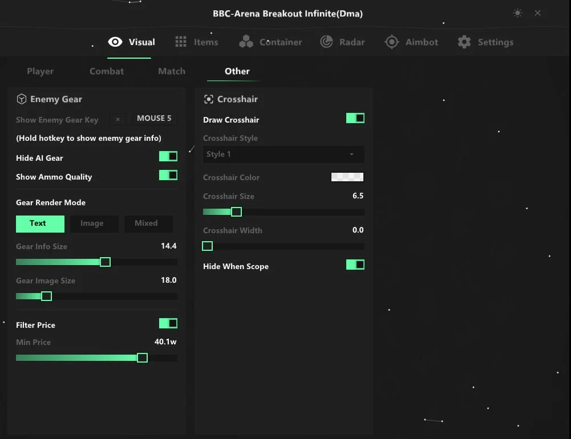Toggle the light/dark theme sun icon
Screen dimensions: 571x439
[517, 13]
